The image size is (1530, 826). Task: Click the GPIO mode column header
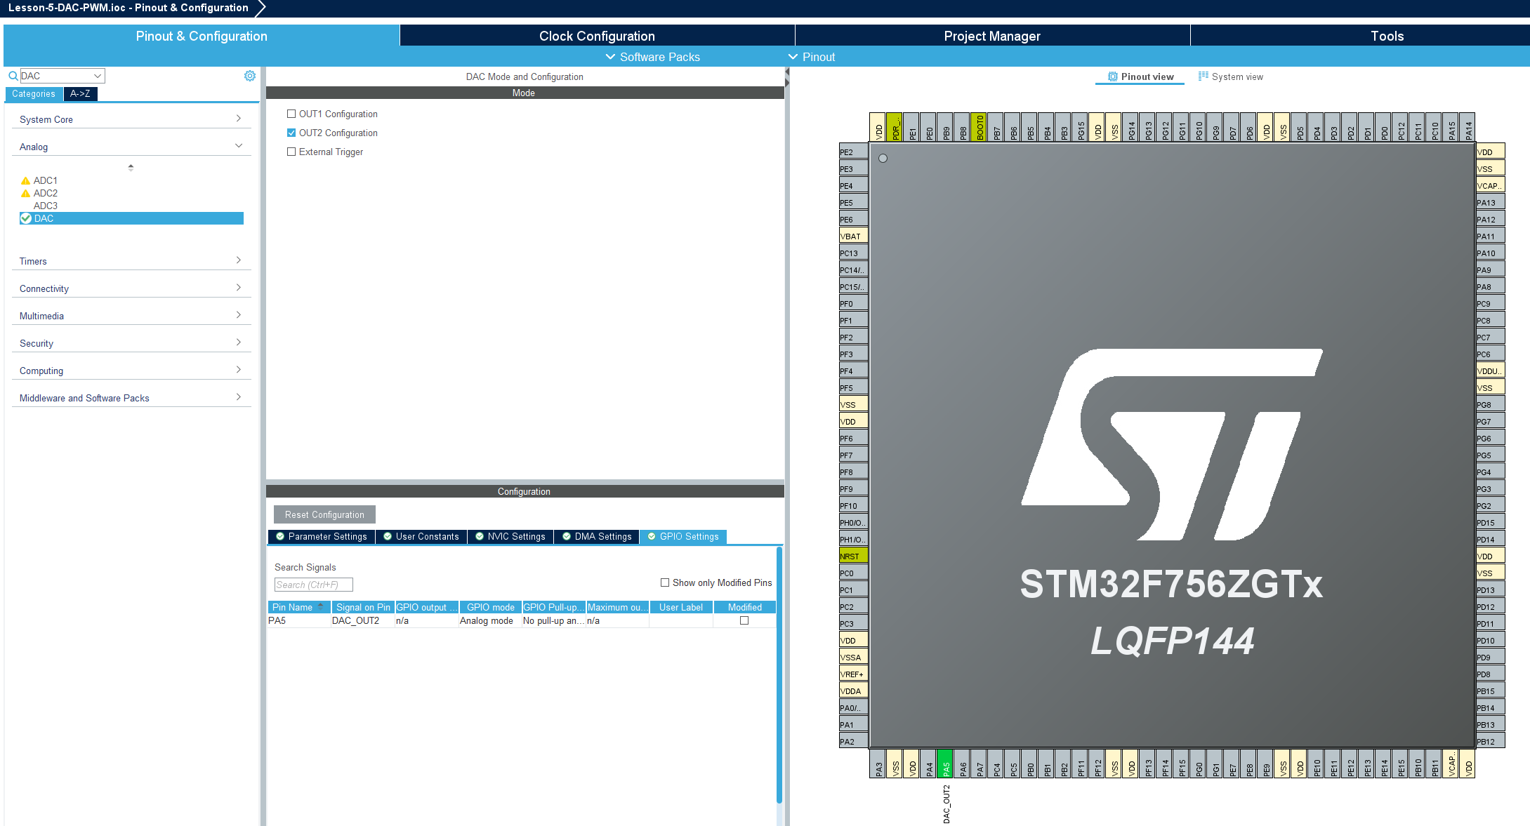(x=490, y=607)
